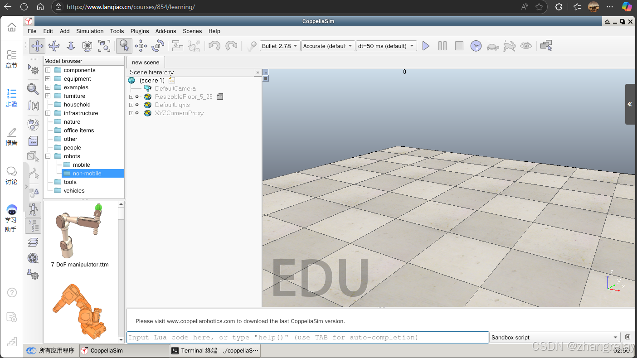Open the Simulation menu
Viewport: 637px width, 358px height.
pyautogui.click(x=90, y=31)
